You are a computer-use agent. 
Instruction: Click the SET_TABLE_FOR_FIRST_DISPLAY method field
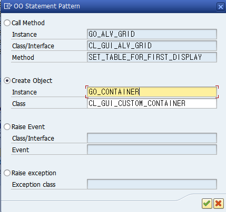click(152, 57)
